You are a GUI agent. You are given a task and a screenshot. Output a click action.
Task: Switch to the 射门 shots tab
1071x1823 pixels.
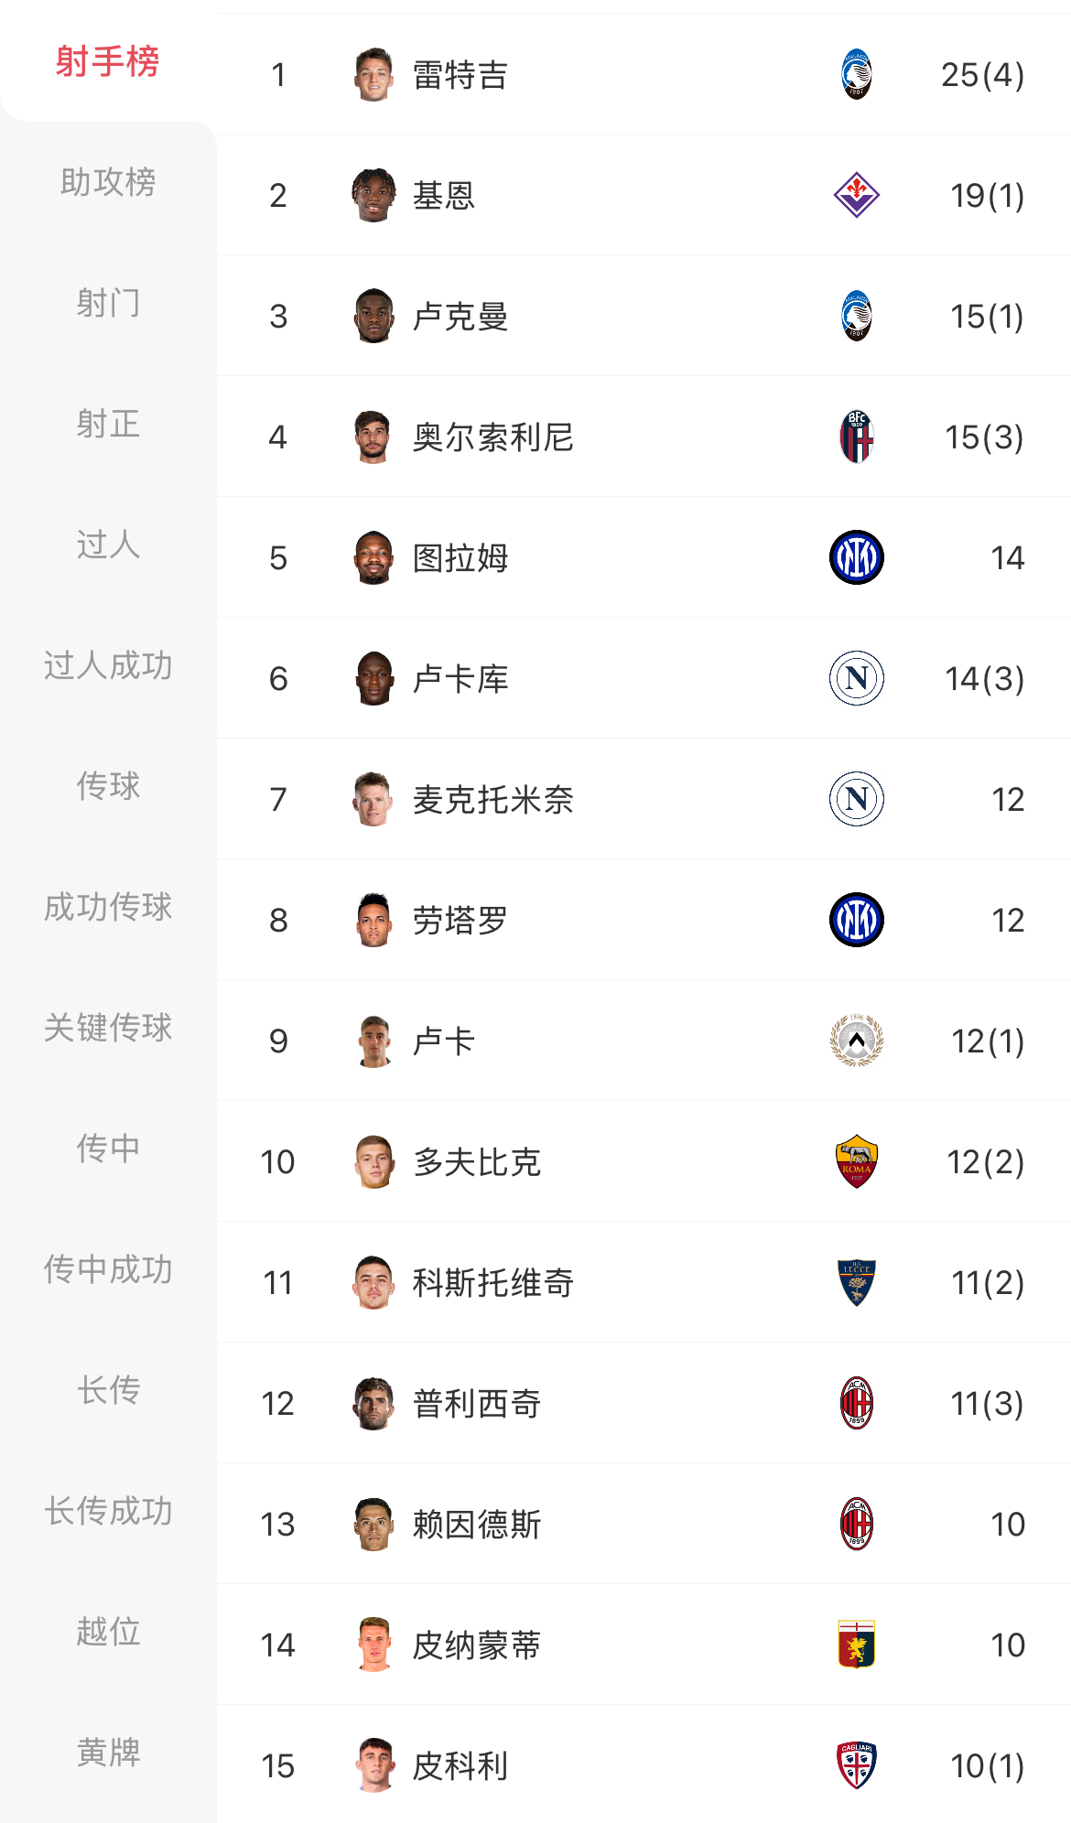tap(108, 303)
